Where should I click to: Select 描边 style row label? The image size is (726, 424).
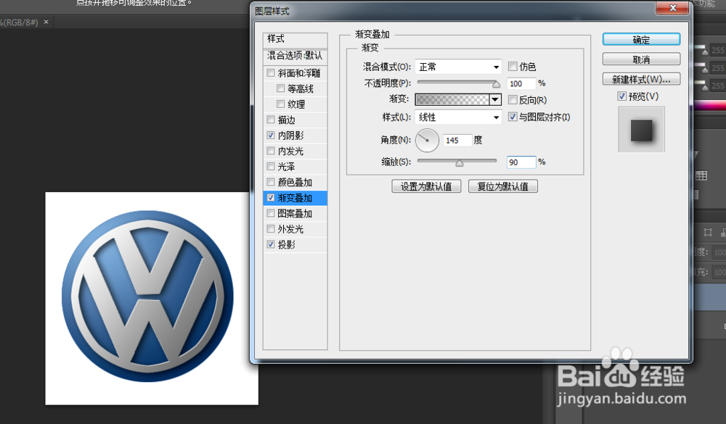[287, 120]
